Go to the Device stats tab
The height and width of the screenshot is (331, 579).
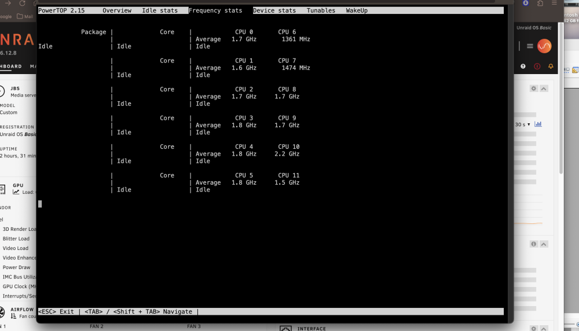click(x=274, y=10)
